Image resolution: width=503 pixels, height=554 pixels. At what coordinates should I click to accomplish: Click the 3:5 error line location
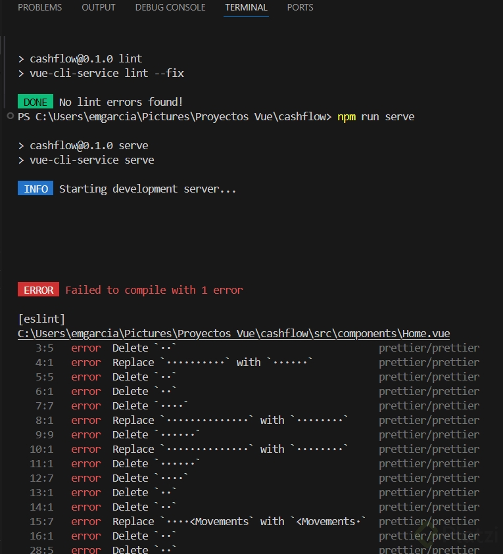[45, 348]
